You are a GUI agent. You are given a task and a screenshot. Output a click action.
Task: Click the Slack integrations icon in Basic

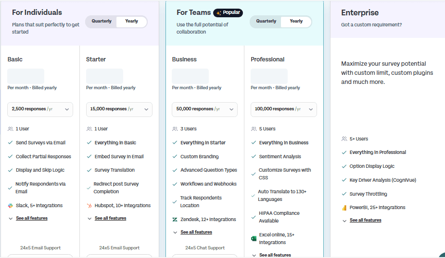click(x=10, y=206)
